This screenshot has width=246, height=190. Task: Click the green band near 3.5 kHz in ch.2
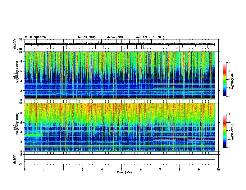(34, 135)
